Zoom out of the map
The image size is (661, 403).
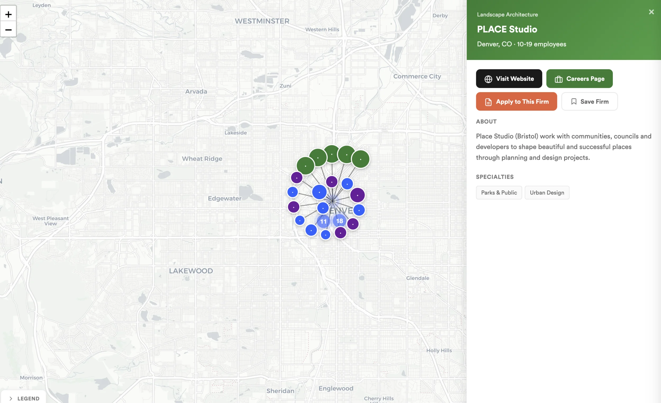(x=8, y=29)
